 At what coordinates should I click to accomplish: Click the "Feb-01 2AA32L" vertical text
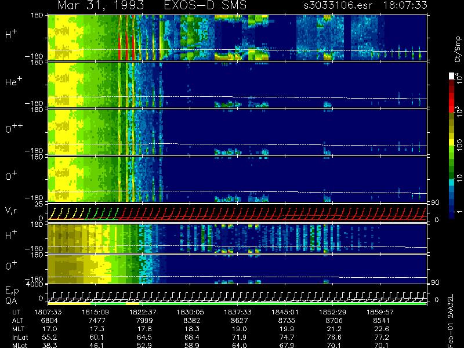click(x=451, y=321)
